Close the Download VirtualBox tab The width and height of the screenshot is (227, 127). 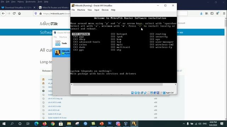tap(34, 7)
